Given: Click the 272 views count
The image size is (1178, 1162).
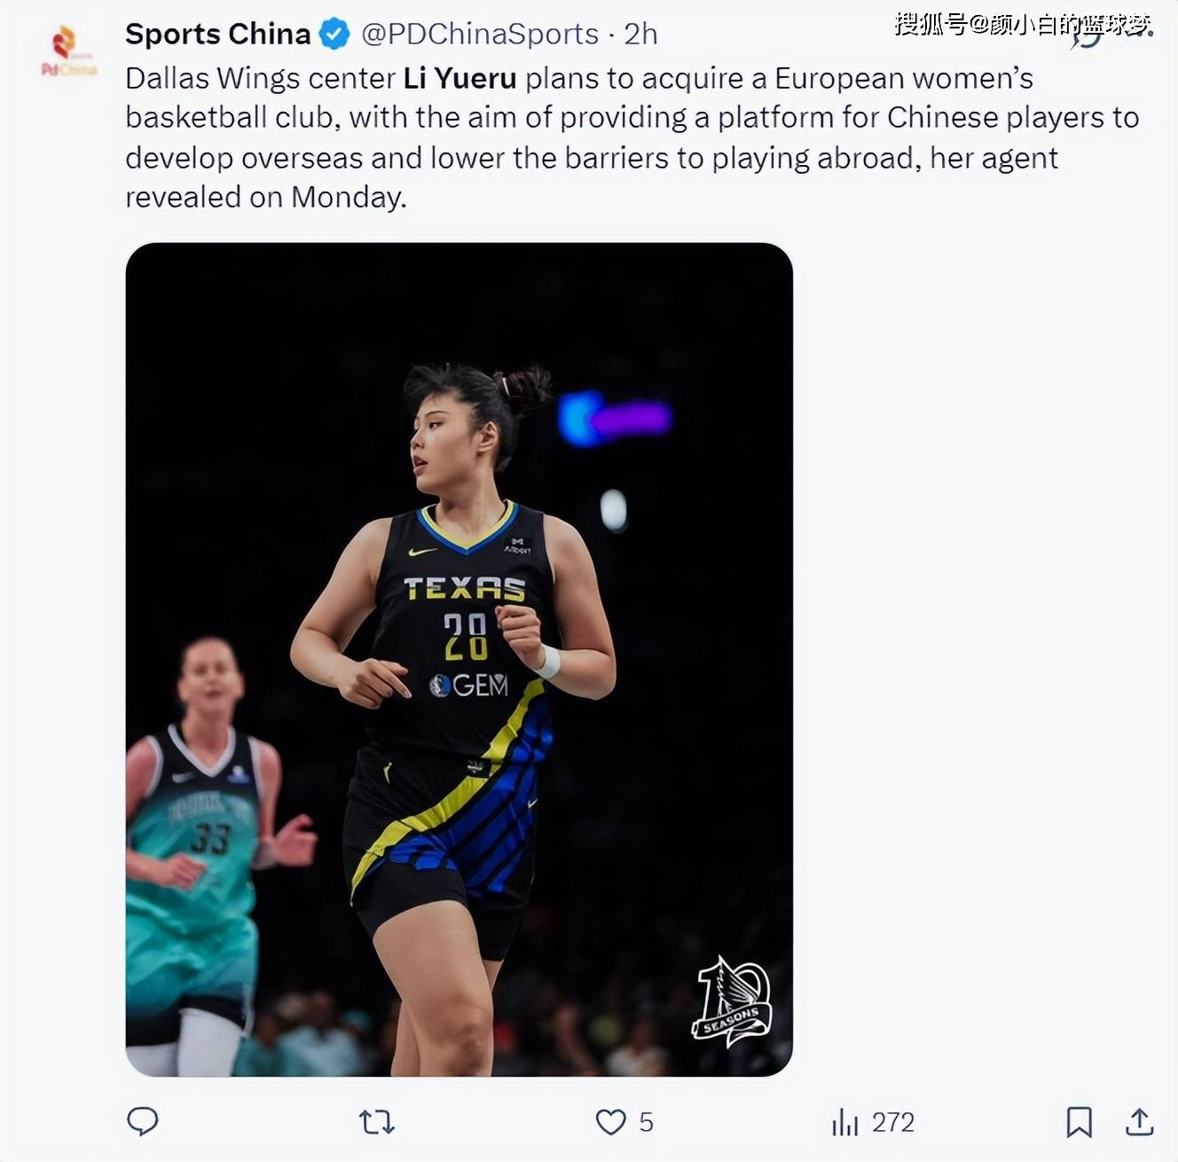Looking at the screenshot, I should coord(892,1122).
